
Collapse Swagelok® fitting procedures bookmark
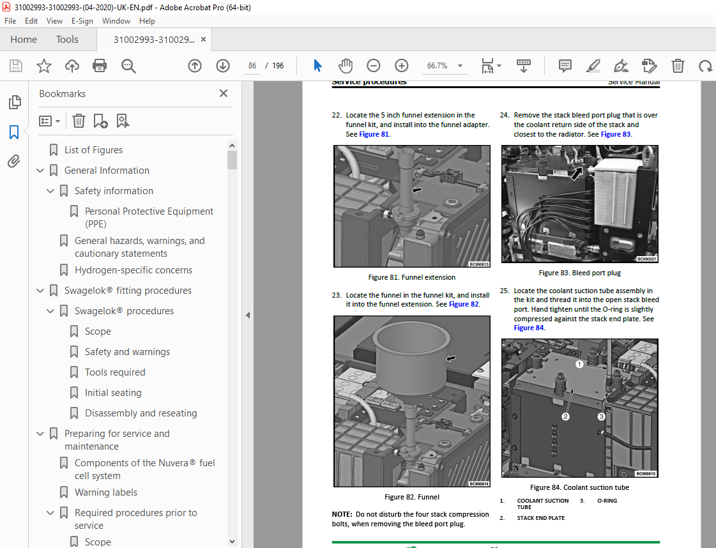(x=40, y=291)
